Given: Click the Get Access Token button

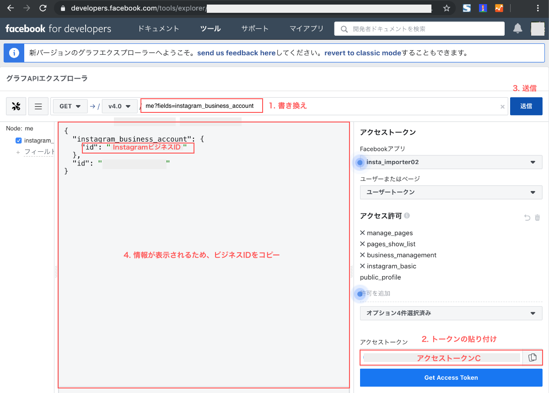Looking at the screenshot, I should [x=451, y=377].
